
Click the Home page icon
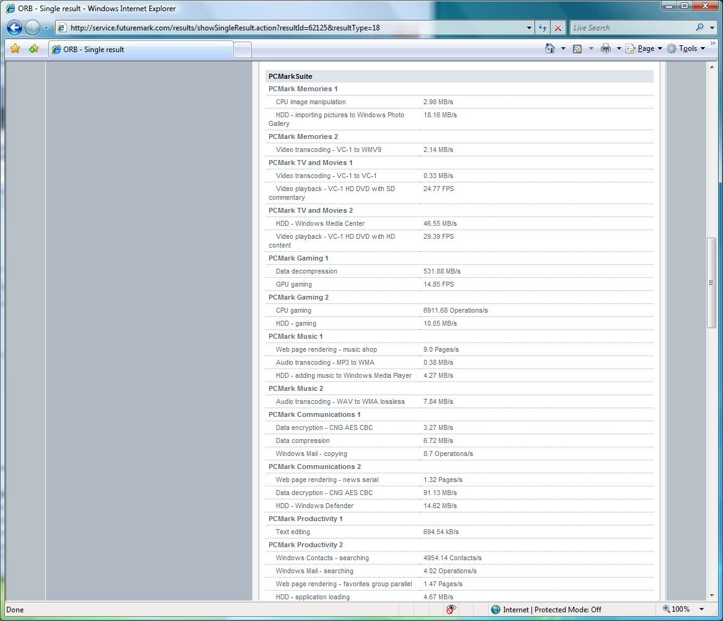[549, 48]
